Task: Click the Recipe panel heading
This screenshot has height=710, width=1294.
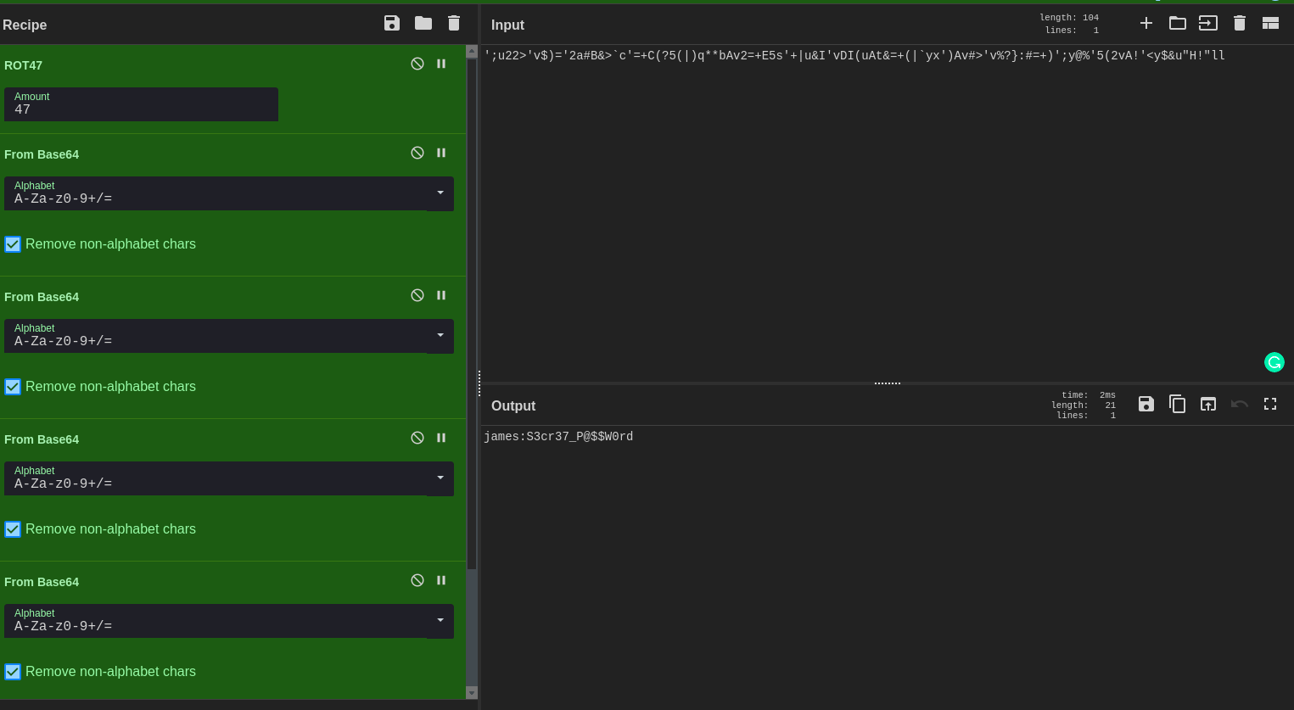Action: click(x=25, y=25)
